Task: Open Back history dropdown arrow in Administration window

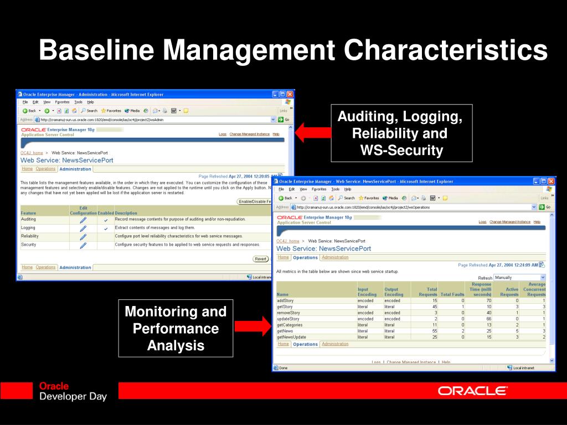Action: coord(40,111)
